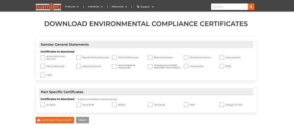Select the Asbestos Exclusion checkbox
The height and width of the screenshot is (125, 294).
79,66
